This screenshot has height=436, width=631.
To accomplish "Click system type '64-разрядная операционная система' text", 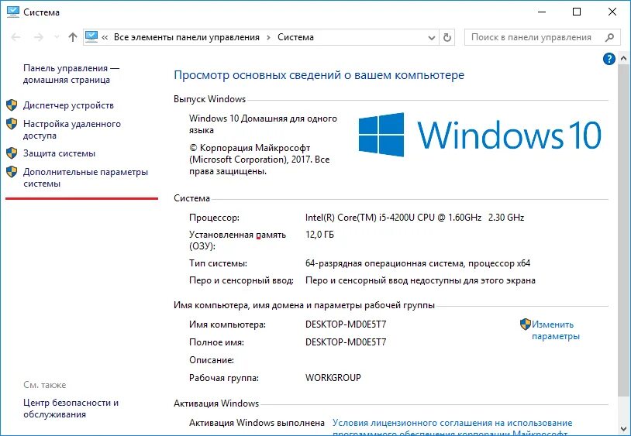I will click(x=418, y=263).
